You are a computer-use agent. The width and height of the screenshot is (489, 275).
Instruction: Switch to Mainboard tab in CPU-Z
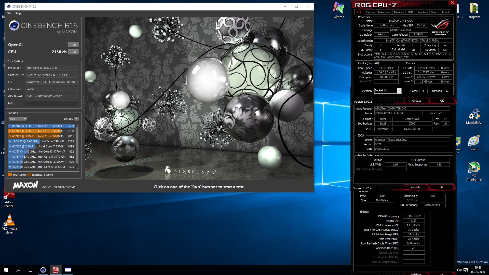385,12
